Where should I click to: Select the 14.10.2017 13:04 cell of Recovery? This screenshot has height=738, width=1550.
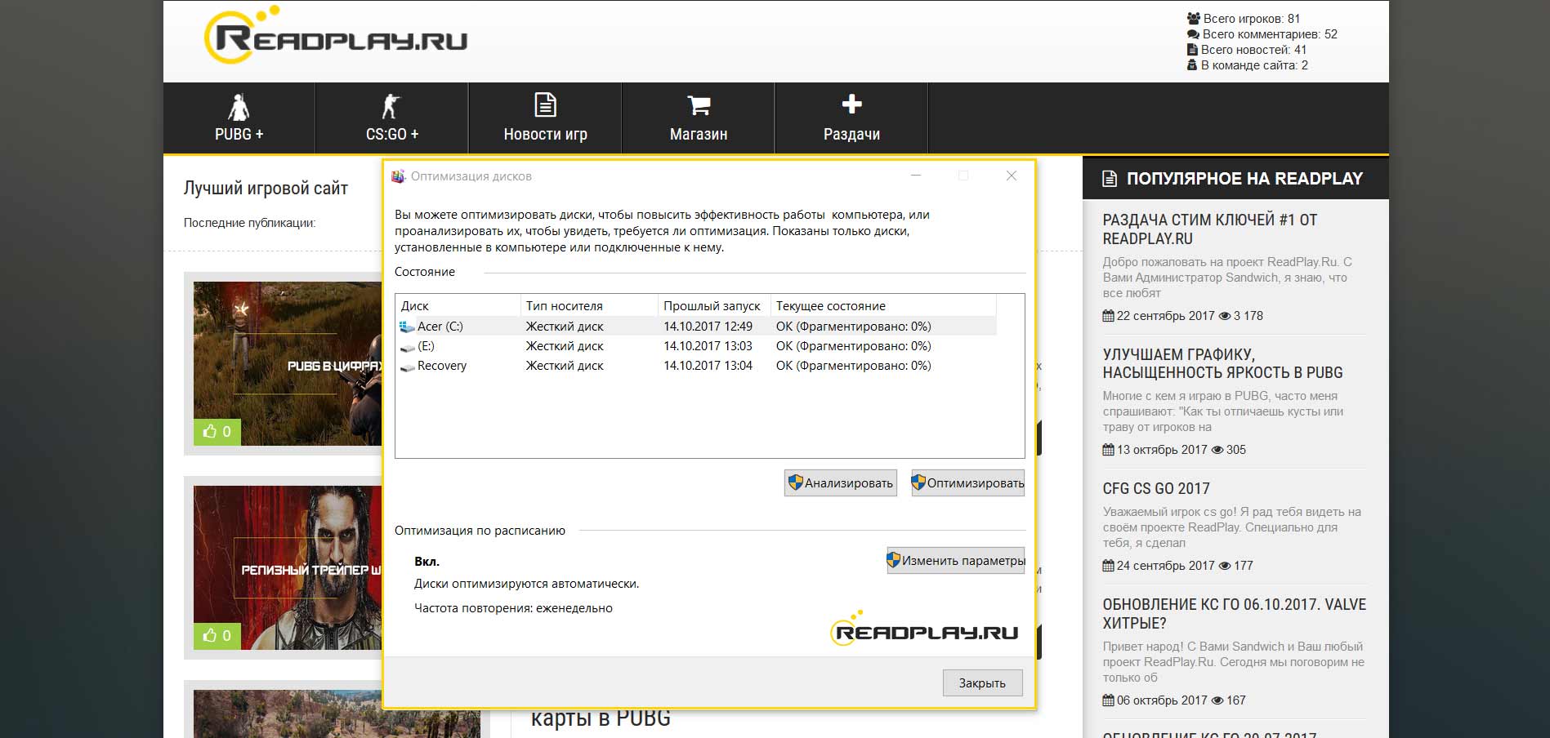coord(708,366)
